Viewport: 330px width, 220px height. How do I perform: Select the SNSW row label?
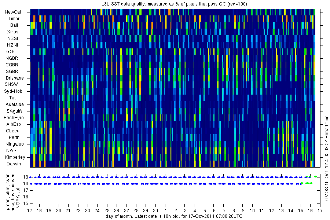(x=12, y=84)
